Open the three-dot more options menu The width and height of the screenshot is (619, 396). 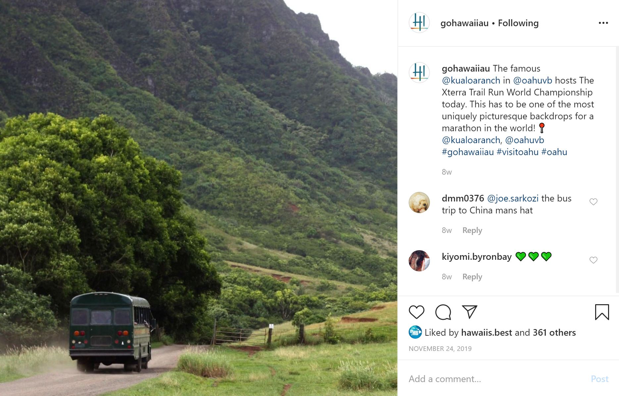603,23
